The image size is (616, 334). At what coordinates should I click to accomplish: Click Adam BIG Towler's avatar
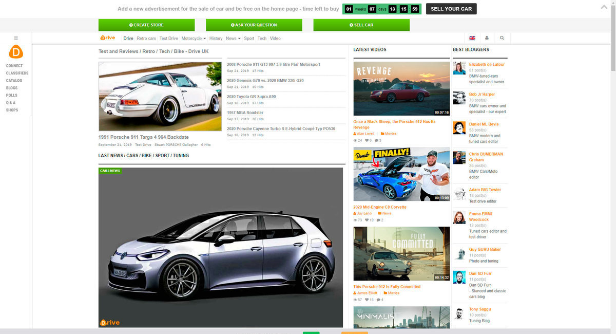tap(459, 194)
